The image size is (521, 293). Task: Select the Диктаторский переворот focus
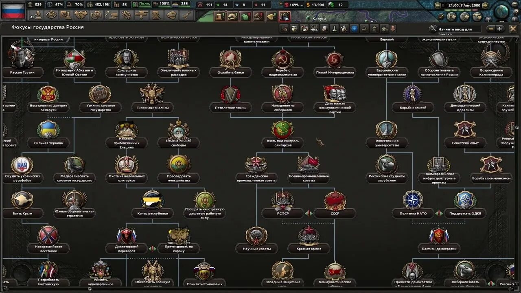(x=127, y=240)
